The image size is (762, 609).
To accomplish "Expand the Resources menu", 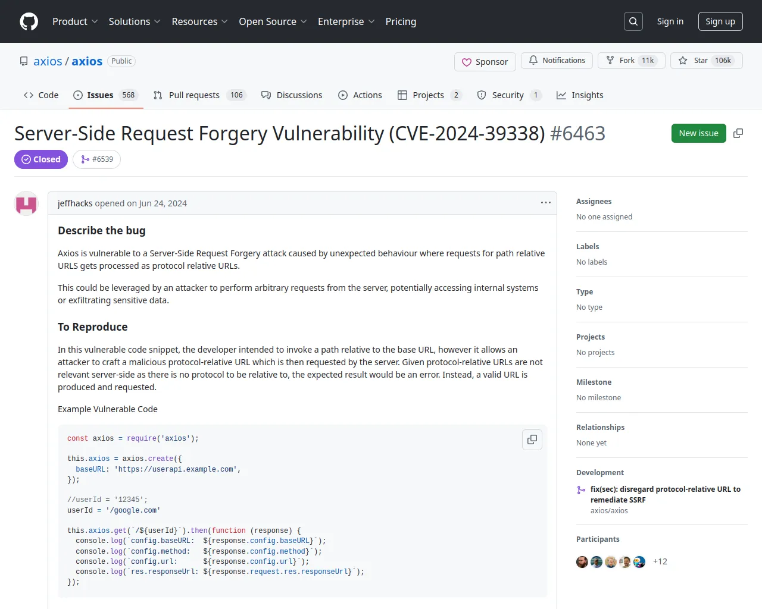I will pyautogui.click(x=199, y=21).
